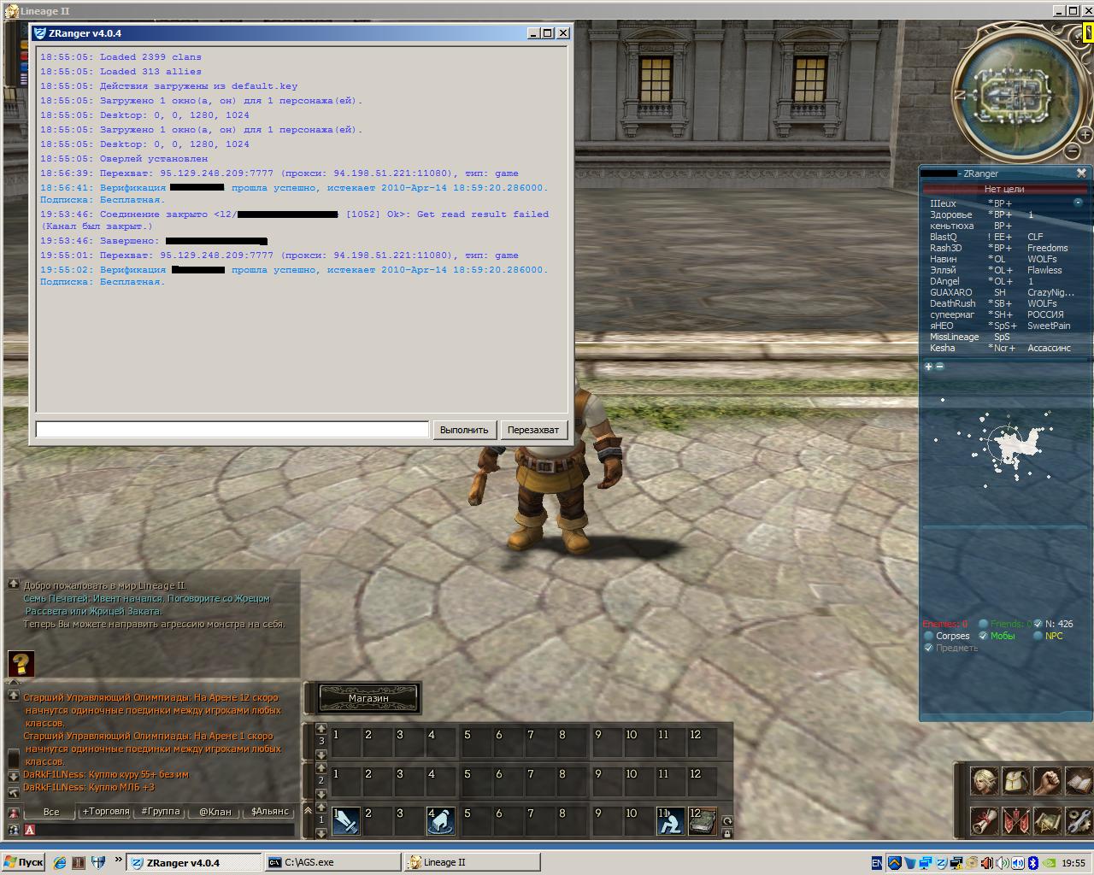The image size is (1094, 875).
Task: Use the skill in hotbar slot 4
Action: (441, 821)
